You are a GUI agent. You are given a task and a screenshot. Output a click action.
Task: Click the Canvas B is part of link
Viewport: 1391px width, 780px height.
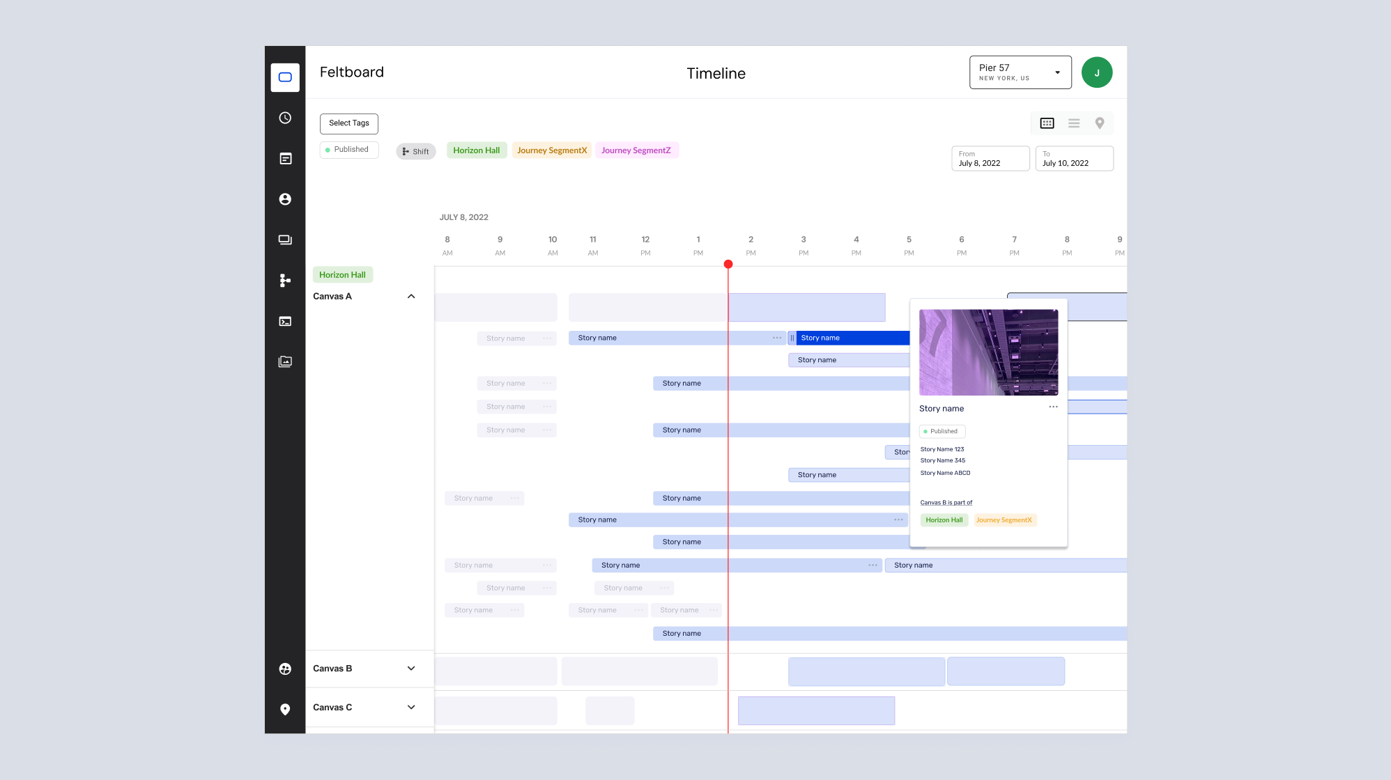[946, 503]
